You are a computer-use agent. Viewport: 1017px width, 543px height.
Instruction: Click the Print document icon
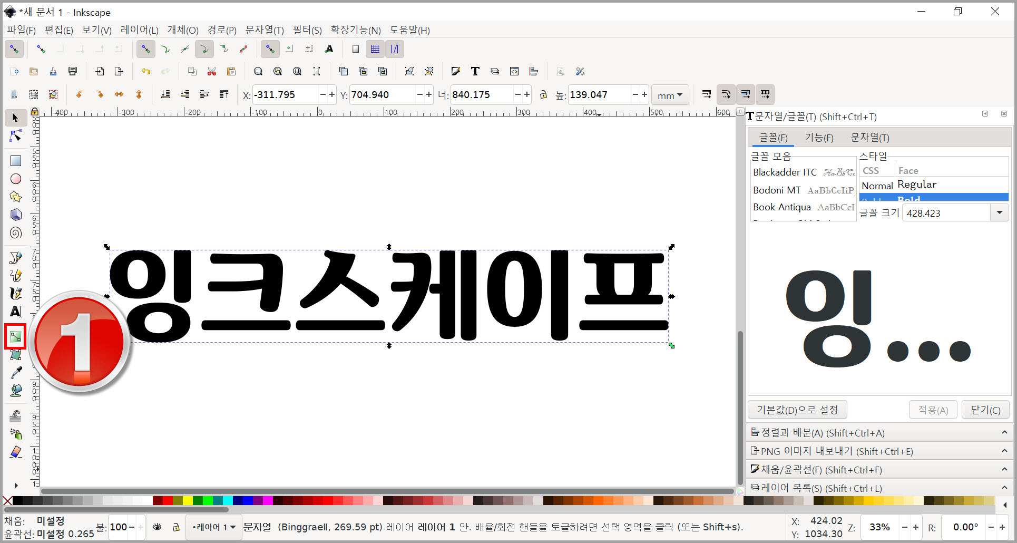pos(73,71)
